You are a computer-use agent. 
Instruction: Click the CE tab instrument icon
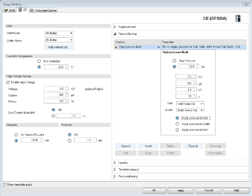20,10
